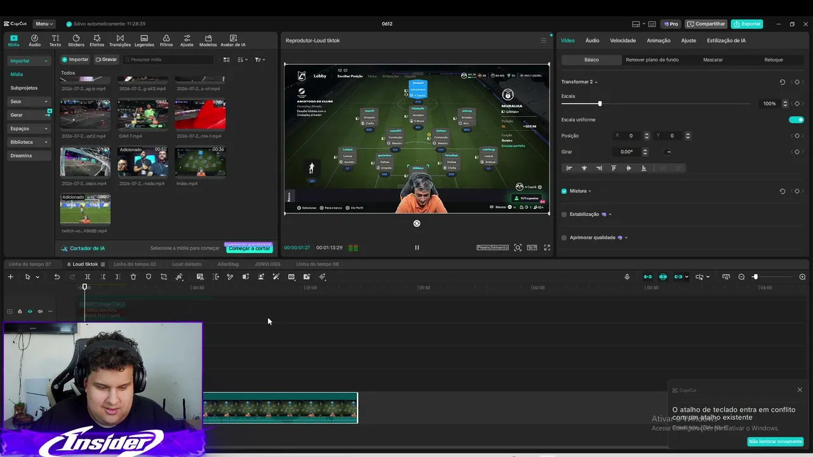Open the media sort options dropdown
Viewport: 813px width, 457px height.
[x=243, y=60]
